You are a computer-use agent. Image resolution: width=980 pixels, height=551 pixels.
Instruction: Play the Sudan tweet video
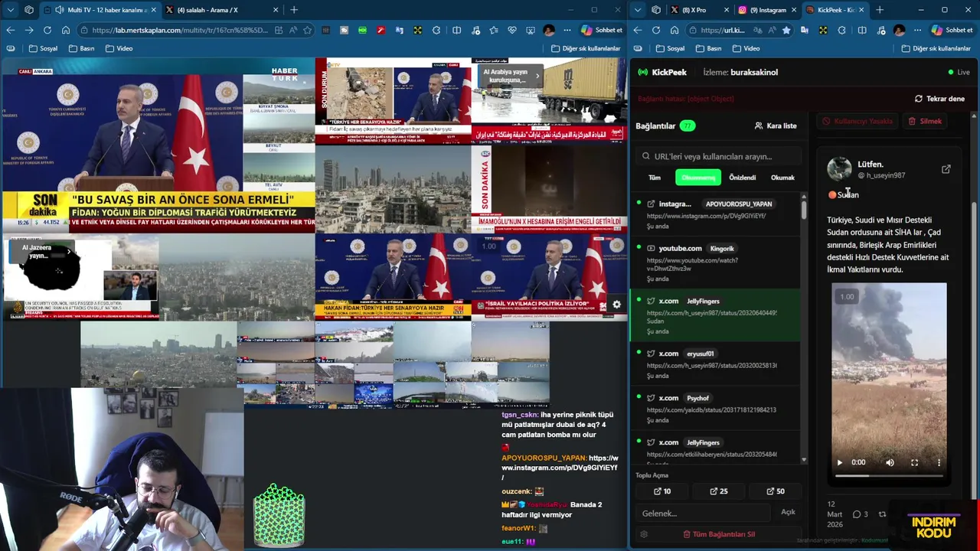839,462
